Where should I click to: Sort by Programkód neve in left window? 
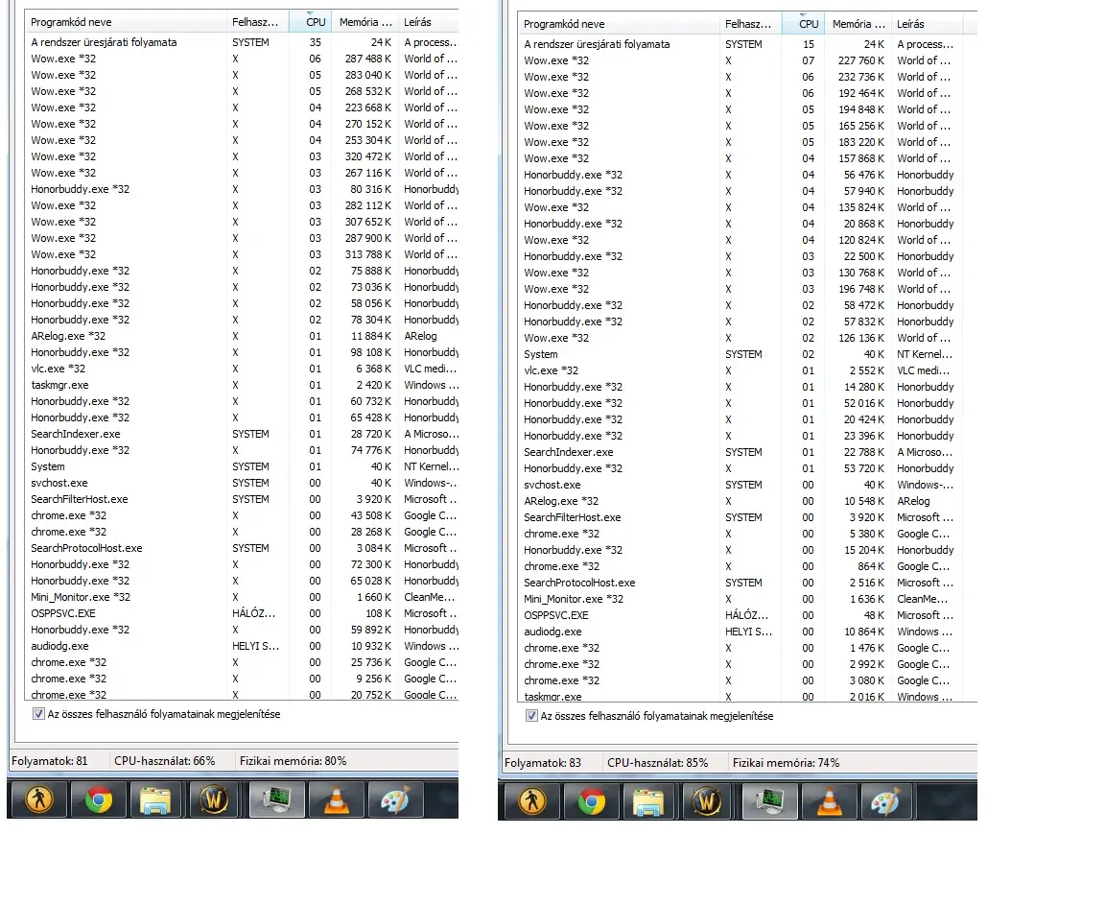tap(127, 22)
